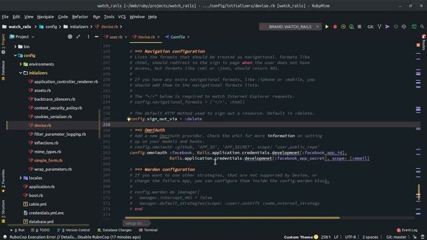Open the Tools menu

pos(109,17)
